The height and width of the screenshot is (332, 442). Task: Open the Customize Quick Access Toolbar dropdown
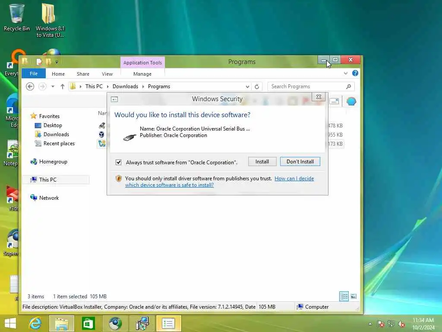click(x=57, y=62)
